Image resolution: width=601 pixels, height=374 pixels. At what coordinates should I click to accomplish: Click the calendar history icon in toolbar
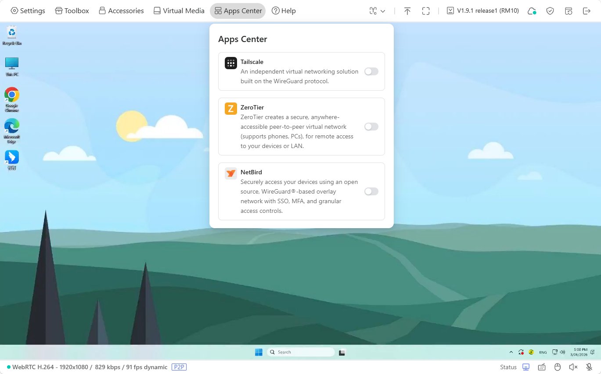569,11
